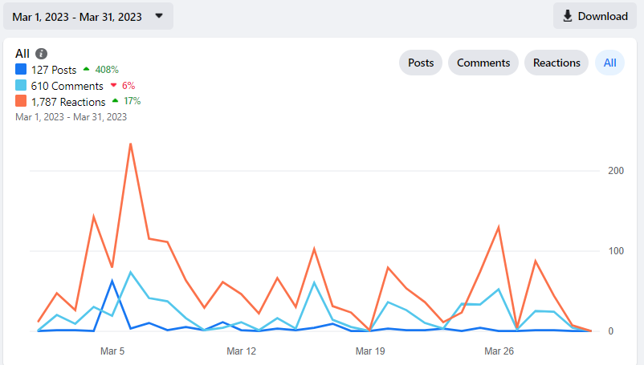
Task: Show only Reactions in the chart
Action: pyautogui.click(x=556, y=63)
